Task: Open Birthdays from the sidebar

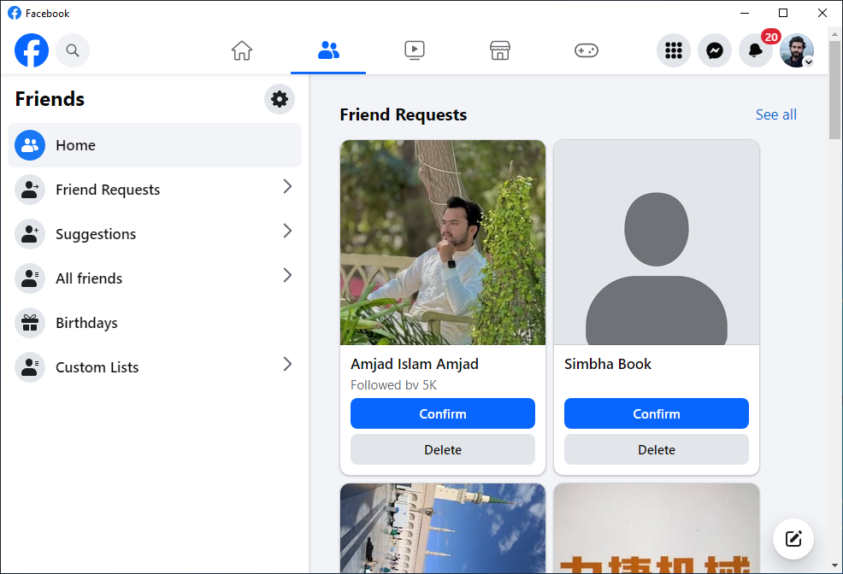Action: click(x=86, y=323)
